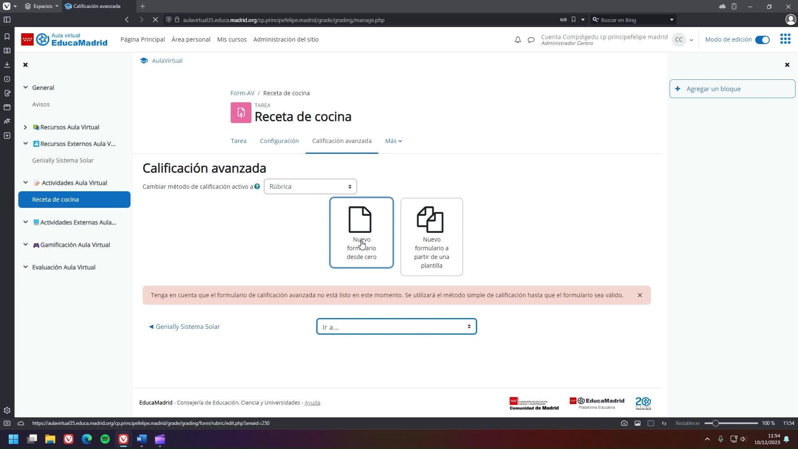Open the Vivaldi history clock panel icon
Screen dimensions: 798x449
(x=7, y=79)
